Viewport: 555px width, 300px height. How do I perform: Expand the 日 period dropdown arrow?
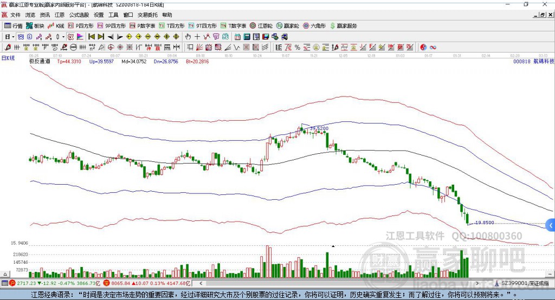click(12, 37)
